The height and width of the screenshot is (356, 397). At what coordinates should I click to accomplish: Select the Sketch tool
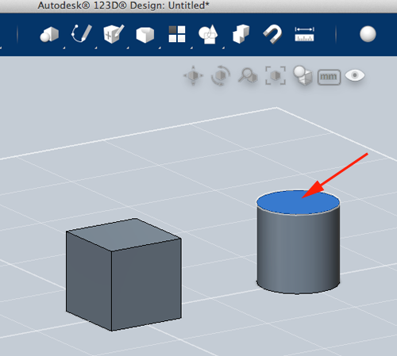click(x=82, y=33)
